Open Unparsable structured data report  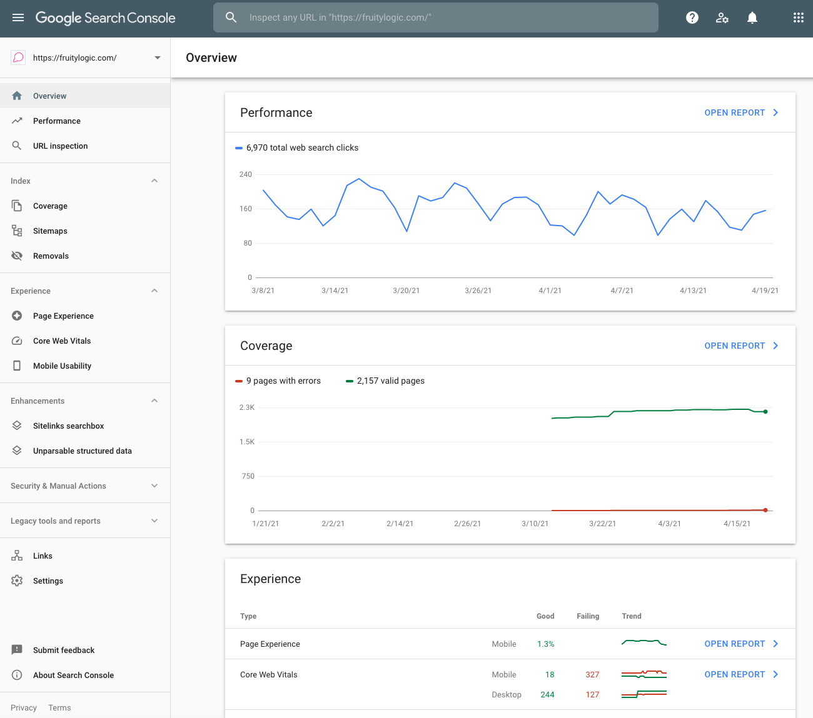pos(85,451)
